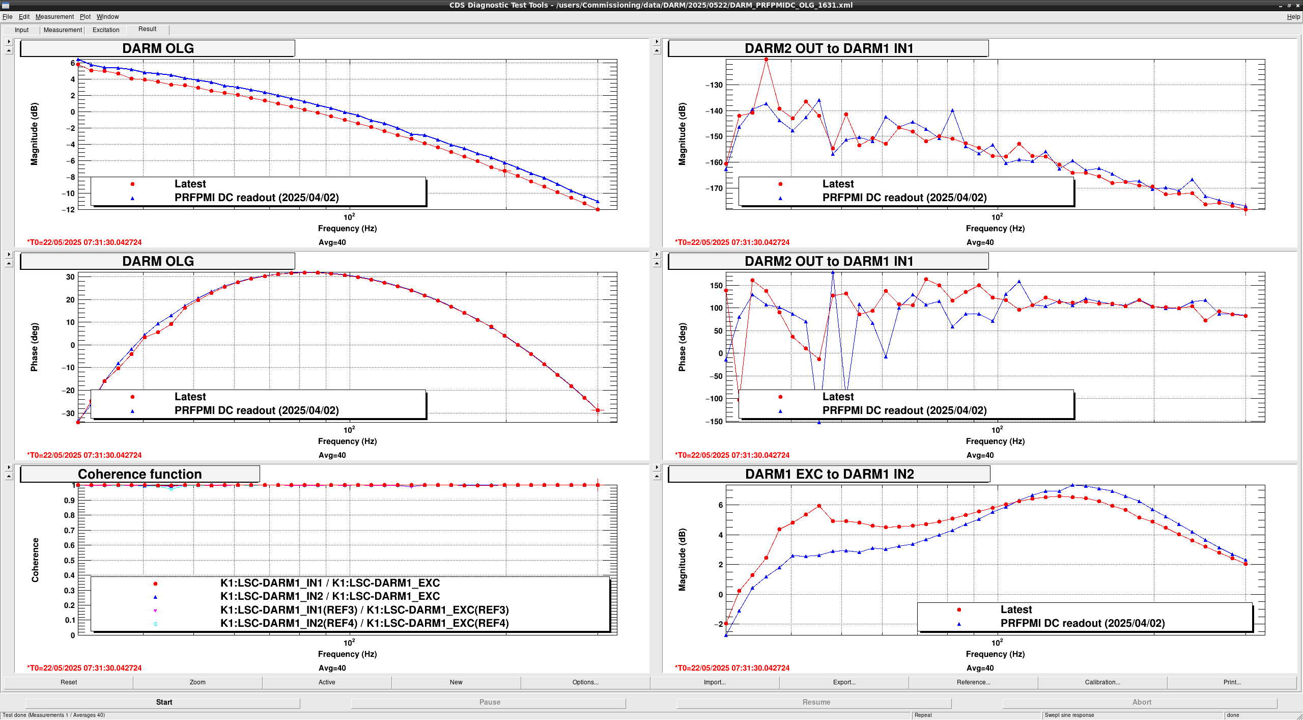This screenshot has width=1303, height=720.
Task: Click 'K1:LSC-DARM1_IN2(REF4) / K1:LSC-DARM1_EXC(REF4)' legend entry
Action: coord(364,623)
